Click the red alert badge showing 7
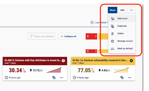The width and height of the screenshot is (149, 91). point(91,36)
